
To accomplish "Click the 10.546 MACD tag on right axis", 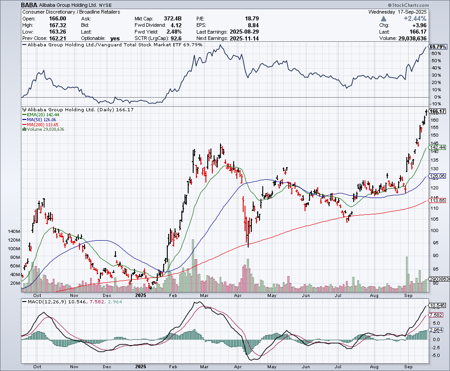I will tap(437, 306).
